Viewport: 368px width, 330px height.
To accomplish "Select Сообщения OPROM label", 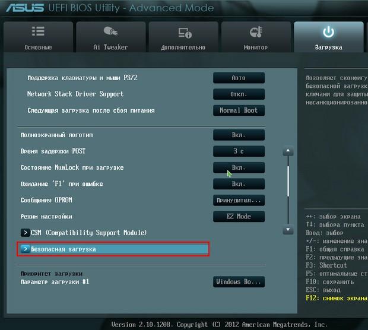I will (x=46, y=200).
